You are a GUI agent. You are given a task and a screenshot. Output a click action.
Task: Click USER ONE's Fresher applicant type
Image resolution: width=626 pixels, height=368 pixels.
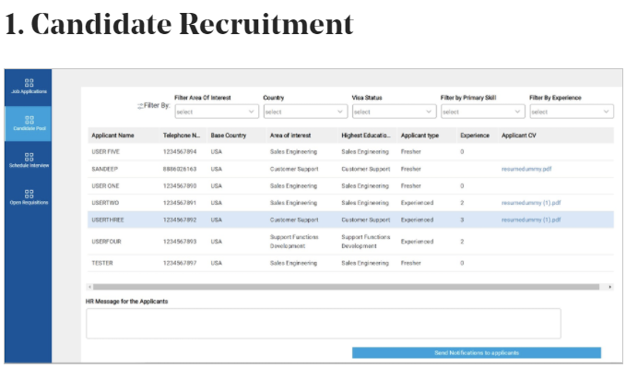click(411, 185)
